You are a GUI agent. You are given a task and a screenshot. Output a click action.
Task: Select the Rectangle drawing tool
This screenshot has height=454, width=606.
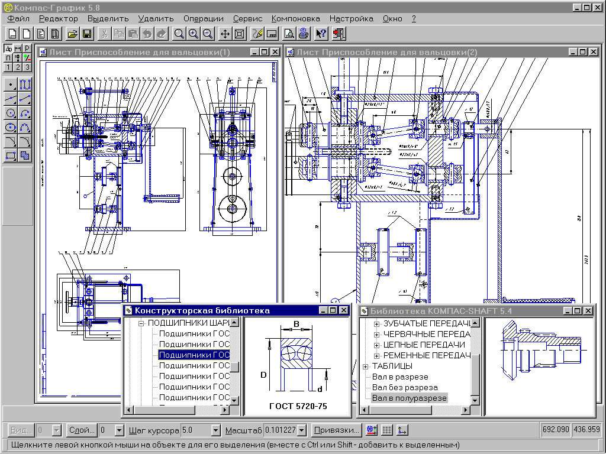(x=11, y=155)
